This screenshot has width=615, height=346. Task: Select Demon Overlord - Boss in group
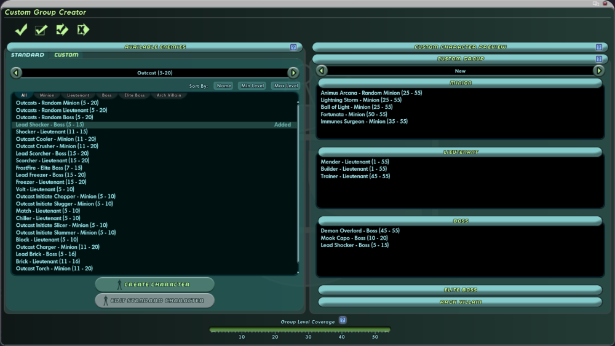(x=360, y=231)
